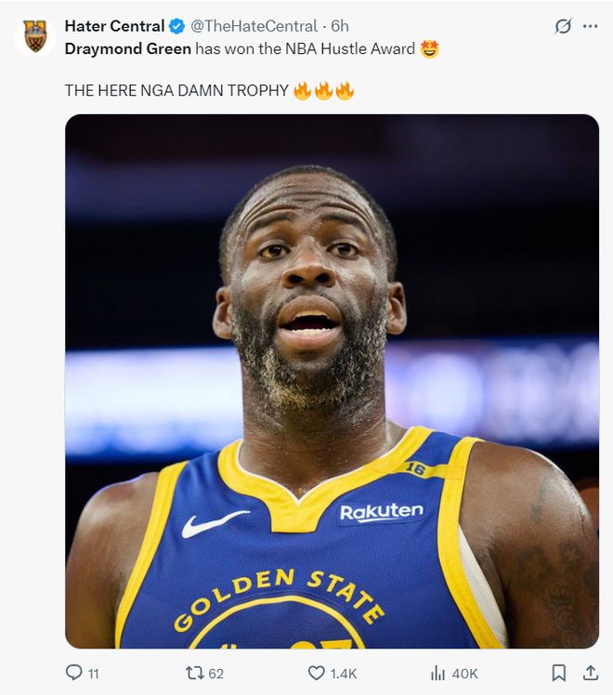The height and width of the screenshot is (695, 613).
Task: Click the 1.4K likes count
Action: click(x=342, y=674)
